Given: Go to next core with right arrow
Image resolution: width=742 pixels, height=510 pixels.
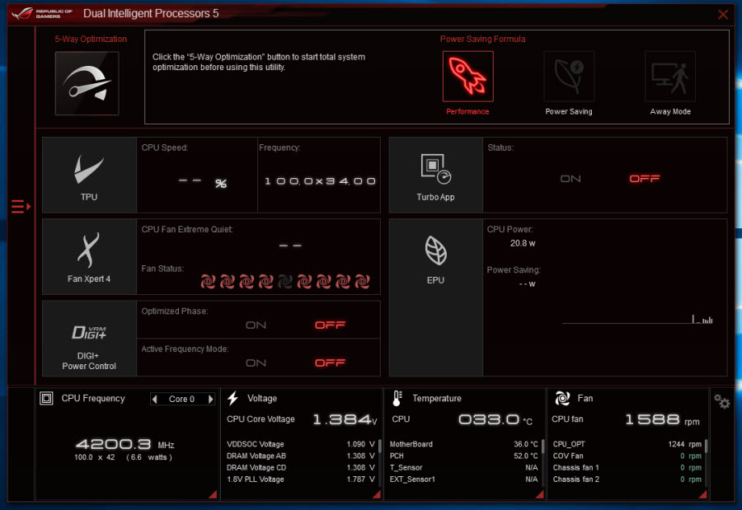Looking at the screenshot, I should [x=210, y=399].
